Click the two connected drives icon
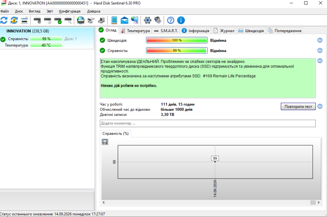Image resolution: width=327 pixels, height=217 pixels. (91, 20)
